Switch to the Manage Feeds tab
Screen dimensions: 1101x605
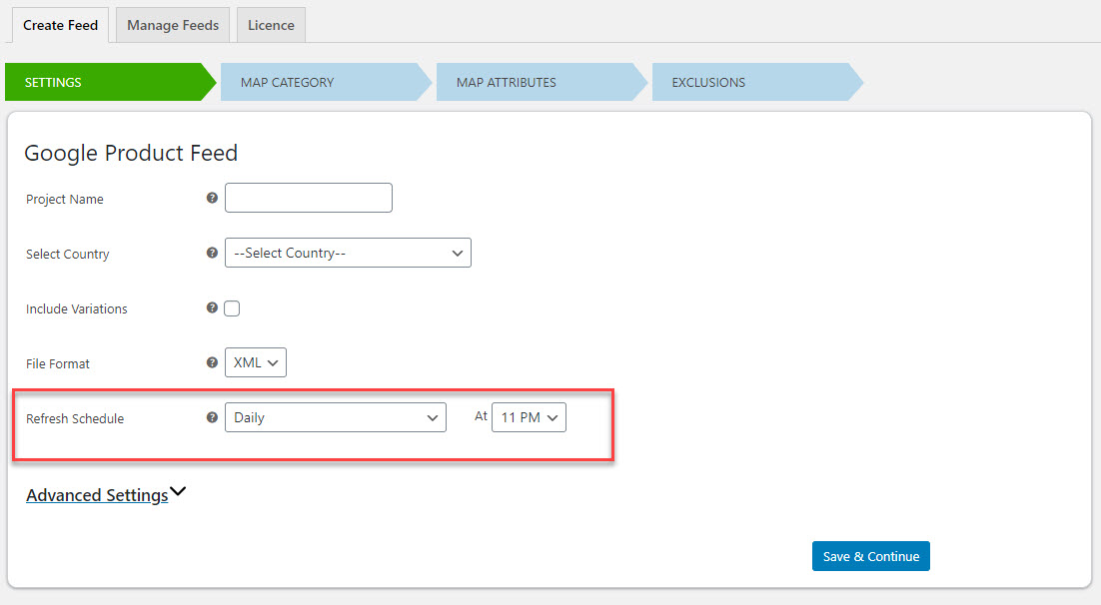173,25
